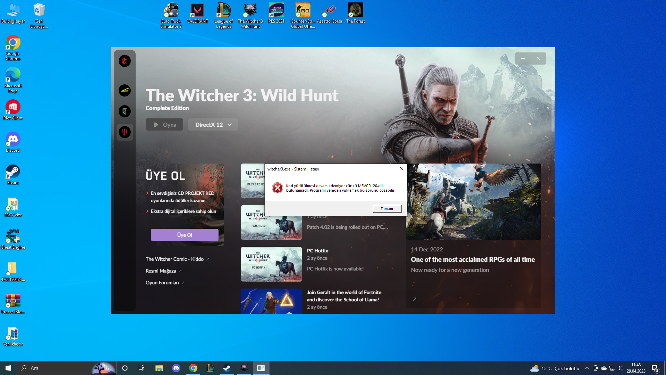This screenshot has height=375, width=666.
Task: Expand hidden icons in the system tray
Action: tap(587, 368)
